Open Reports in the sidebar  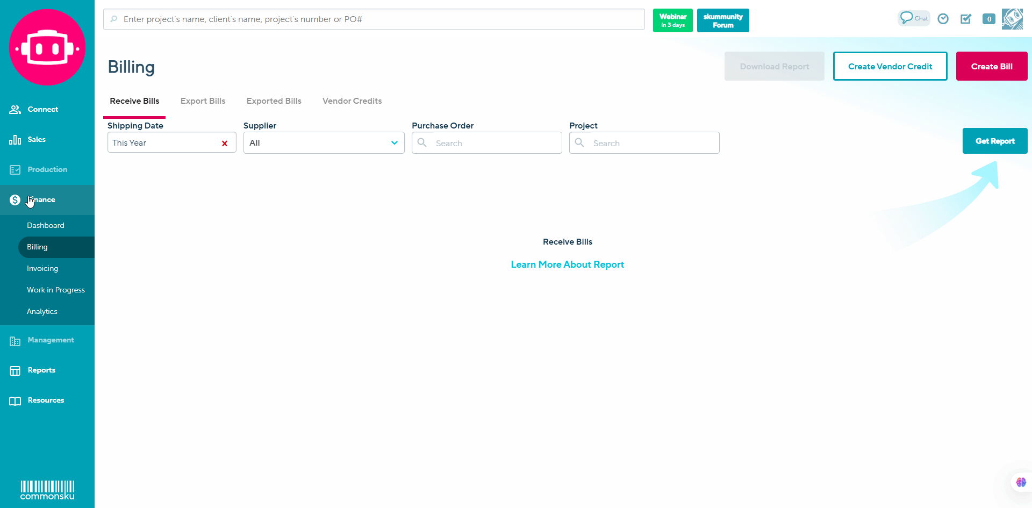(41, 370)
